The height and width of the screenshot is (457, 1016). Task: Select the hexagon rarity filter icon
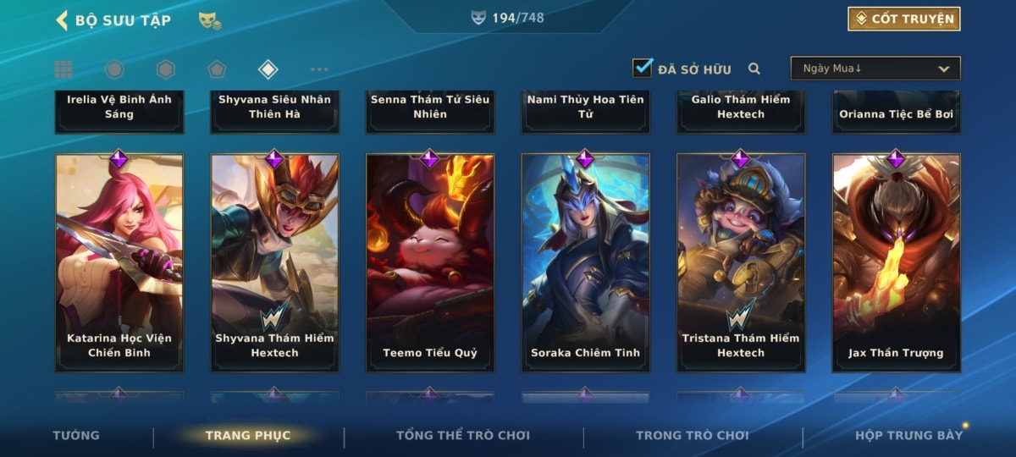tap(166, 69)
